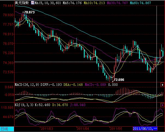The image size is (165, 132).
Task: Click the 79.444 price axis label
Action: 8,5
